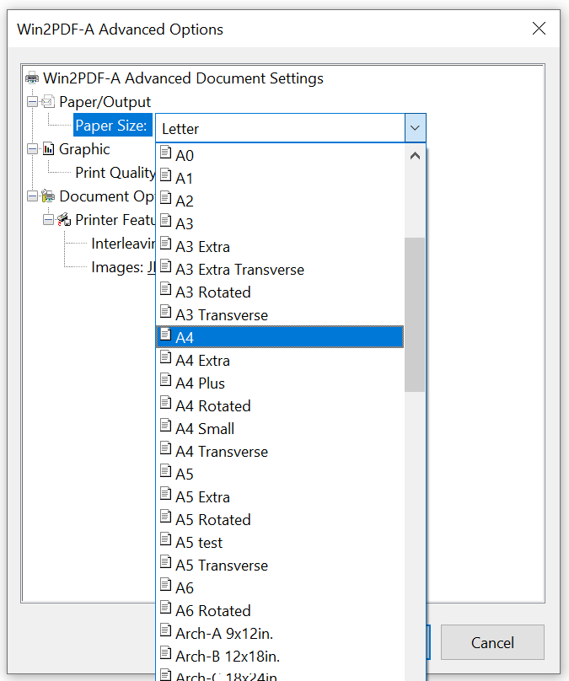This screenshot has width=569, height=681.
Task: Click the page icon beside A5 test
Action: click(x=165, y=539)
